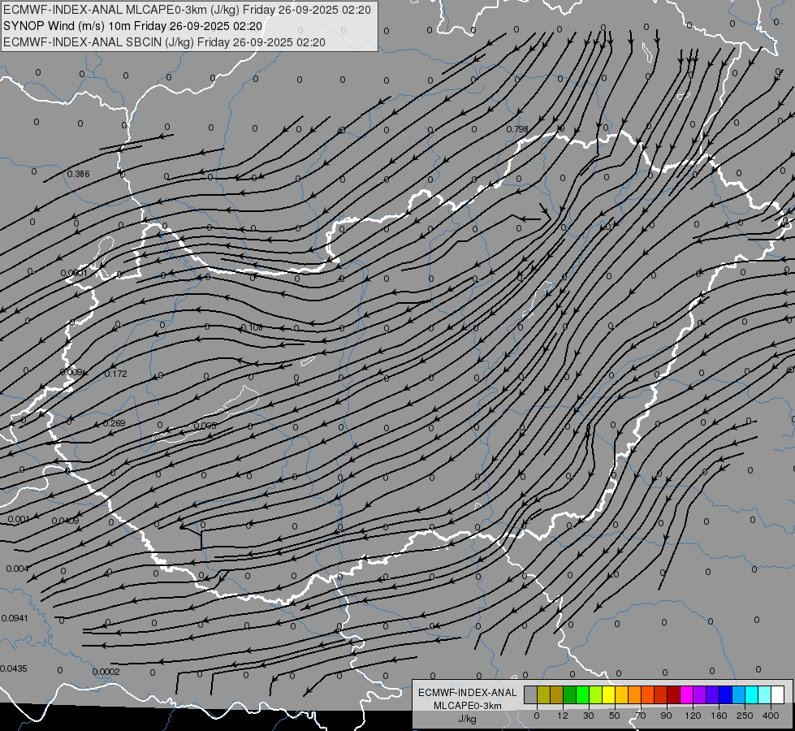
Task: Click the map value 0.0002
Action: pyautogui.click(x=106, y=673)
